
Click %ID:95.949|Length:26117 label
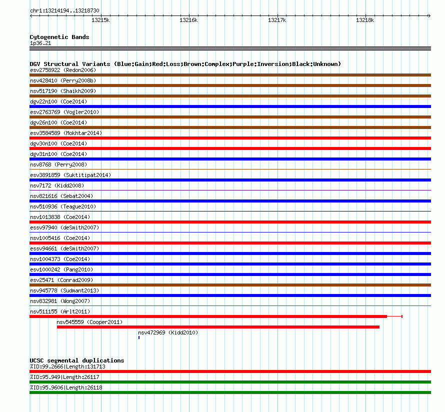click(x=64, y=377)
